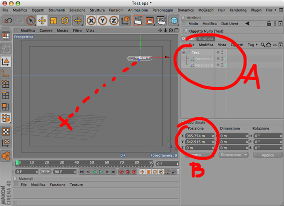Viewport: 284px width, 206px height.
Task: Click the Z position input field
Action: pyautogui.click(x=199, y=148)
